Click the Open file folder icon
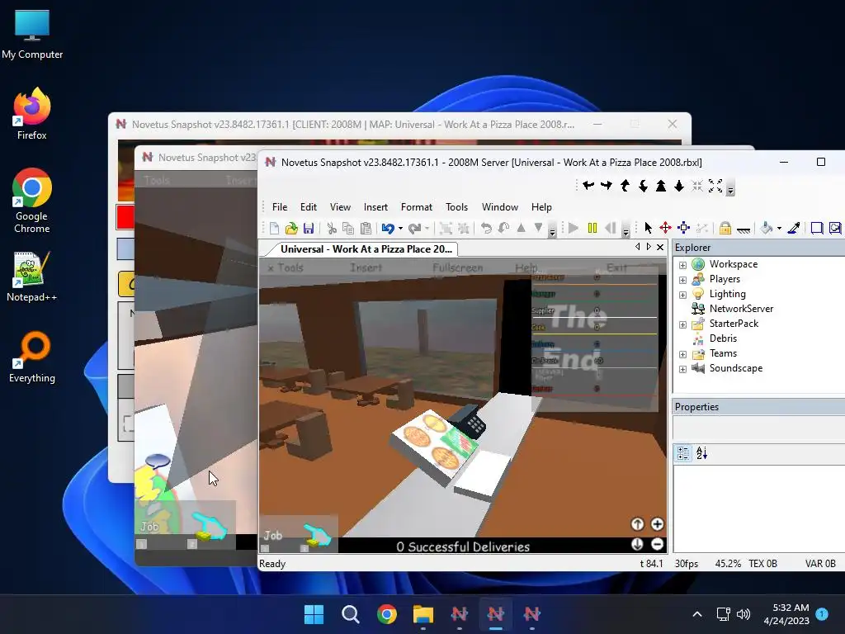This screenshot has width=845, height=634. (291, 229)
